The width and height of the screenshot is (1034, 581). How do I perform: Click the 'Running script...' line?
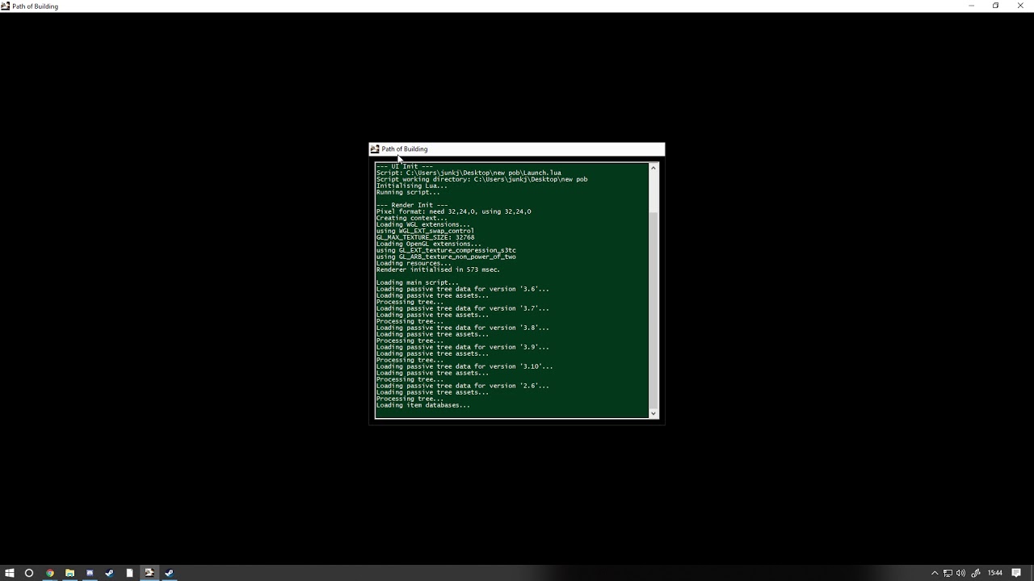408,192
